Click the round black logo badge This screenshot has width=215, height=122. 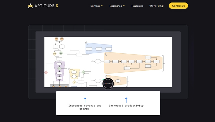coord(108,83)
